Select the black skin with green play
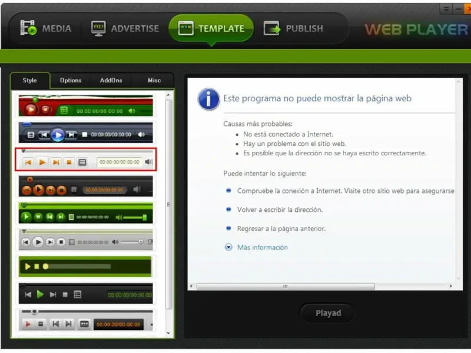Viewport: 471px width, 353px height. pyautogui.click(x=85, y=293)
